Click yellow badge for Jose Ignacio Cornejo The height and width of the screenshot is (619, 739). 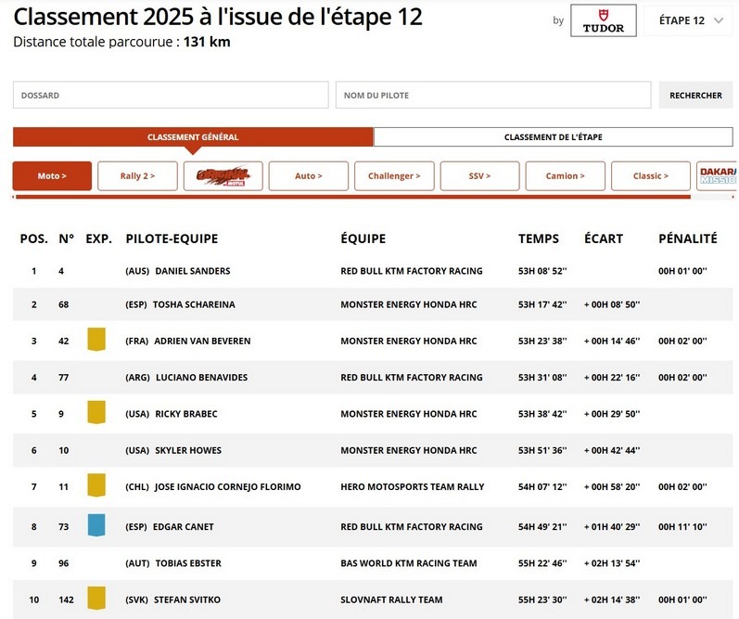tap(96, 485)
